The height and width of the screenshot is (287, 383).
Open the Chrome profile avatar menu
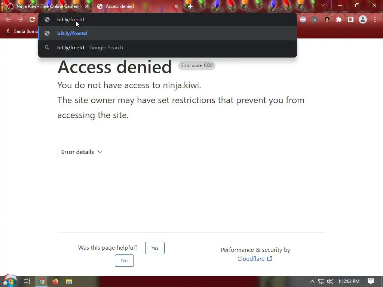pyautogui.click(x=363, y=19)
